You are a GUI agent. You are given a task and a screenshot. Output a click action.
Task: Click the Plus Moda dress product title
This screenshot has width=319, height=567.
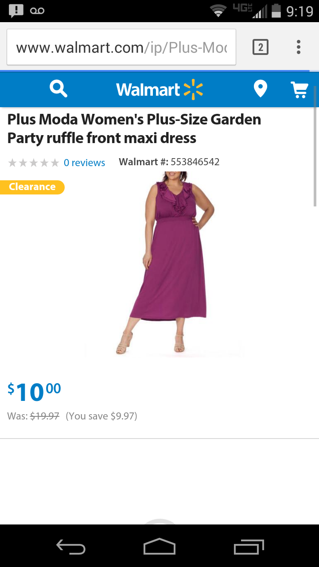coord(134,128)
